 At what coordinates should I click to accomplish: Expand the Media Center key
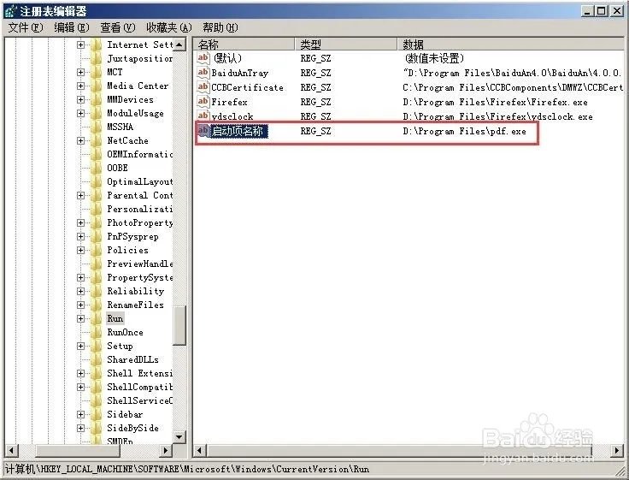(80, 86)
